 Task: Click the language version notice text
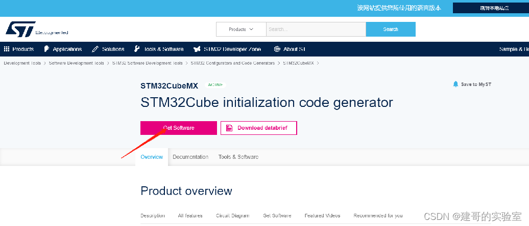[x=399, y=8]
